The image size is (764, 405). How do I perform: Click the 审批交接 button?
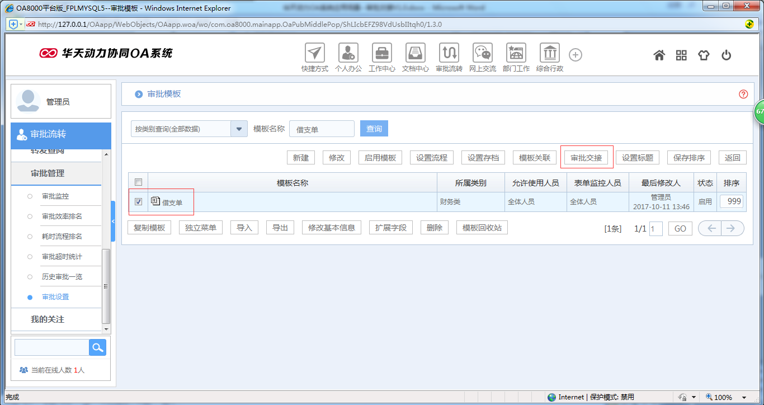click(x=586, y=157)
